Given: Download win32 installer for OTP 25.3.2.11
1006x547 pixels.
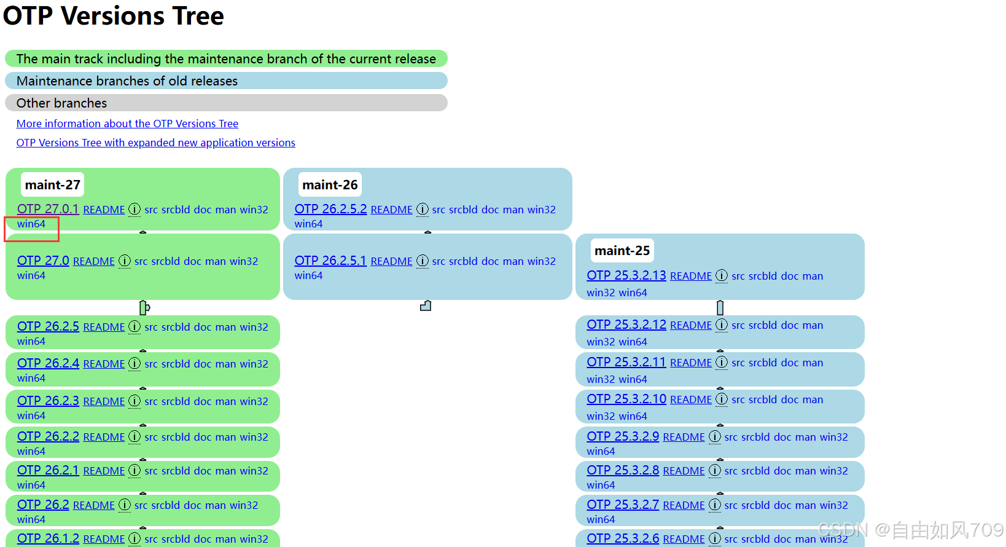Looking at the screenshot, I should [x=601, y=379].
